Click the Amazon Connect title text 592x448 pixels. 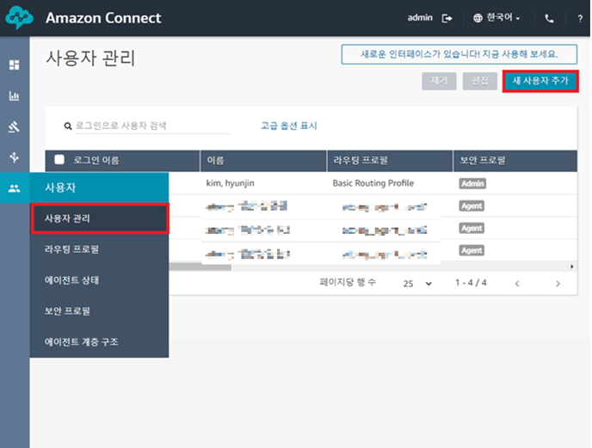pos(103,18)
